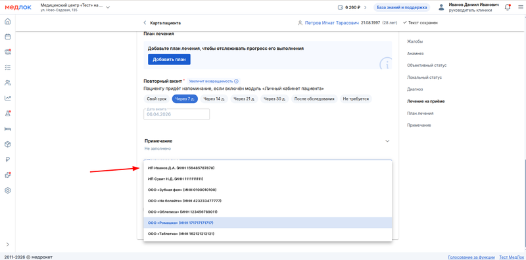Open the warehouse box icon in sidebar
Image resolution: width=526 pixels, height=260 pixels.
(x=8, y=144)
